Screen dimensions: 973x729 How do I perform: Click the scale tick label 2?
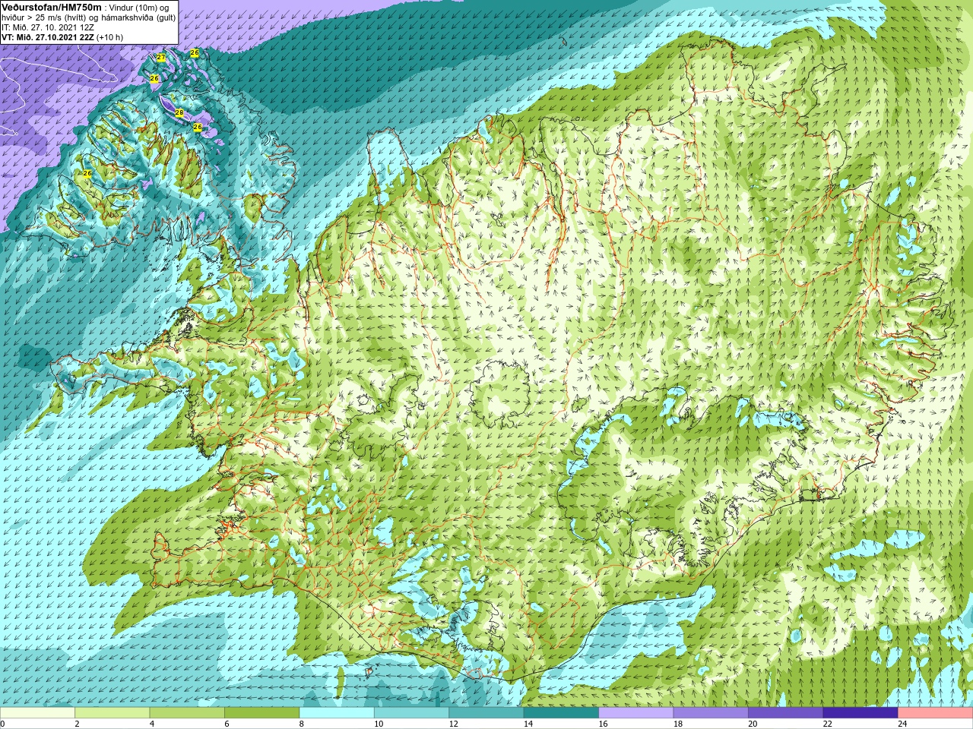click(x=77, y=724)
